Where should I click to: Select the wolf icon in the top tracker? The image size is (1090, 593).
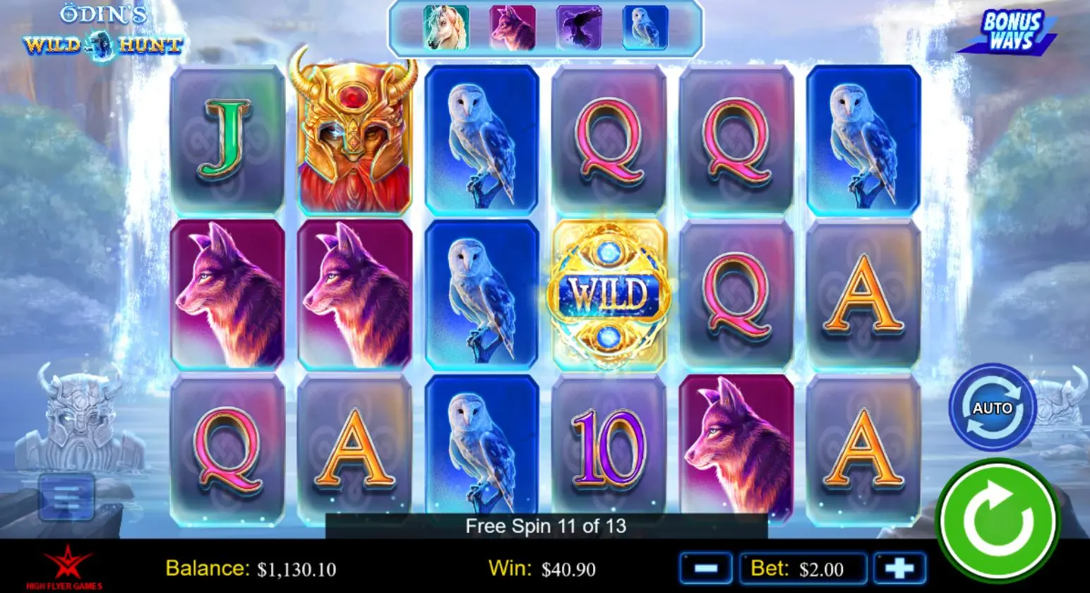pyautogui.click(x=513, y=28)
